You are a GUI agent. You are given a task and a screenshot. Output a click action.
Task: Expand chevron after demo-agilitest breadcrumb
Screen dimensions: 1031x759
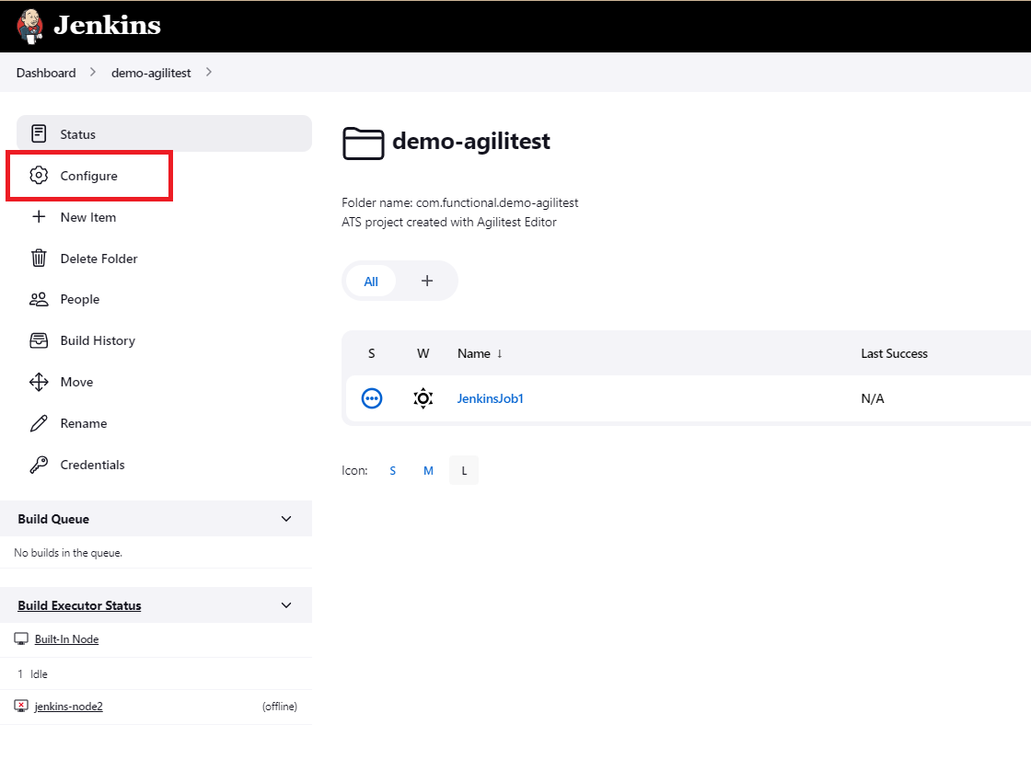click(208, 73)
